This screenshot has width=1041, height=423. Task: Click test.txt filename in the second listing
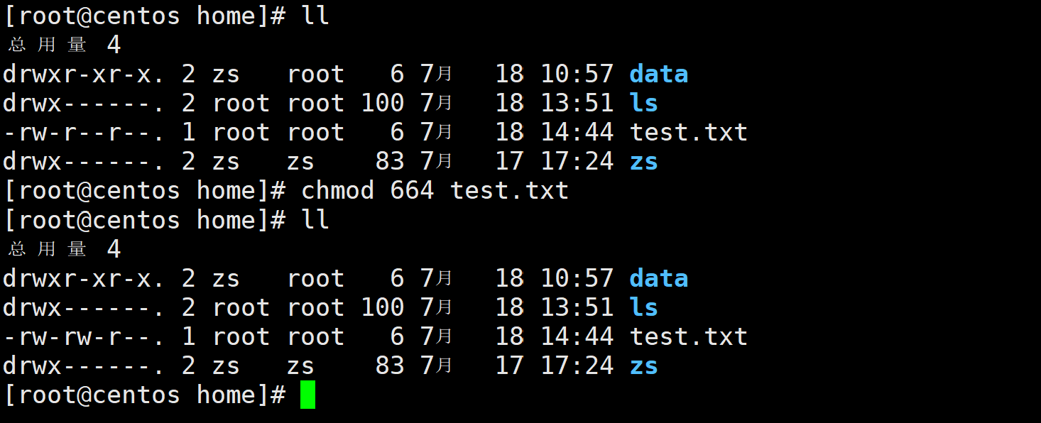[x=688, y=336]
